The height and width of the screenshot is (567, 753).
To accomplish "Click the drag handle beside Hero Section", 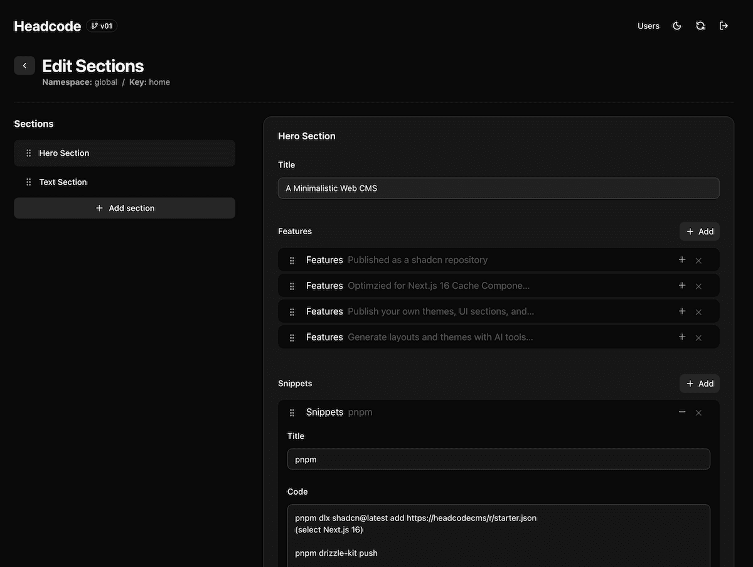I will 28,153.
